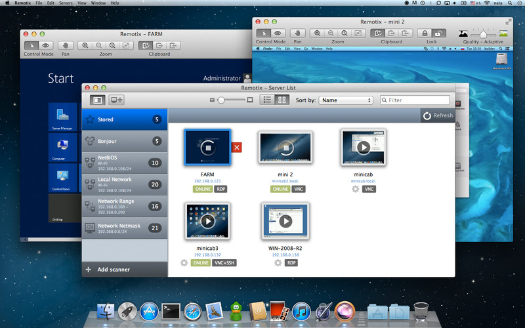Click the locked padlock icon in mini 2 window
Viewport: 525px width, 328px height.
coord(425,33)
